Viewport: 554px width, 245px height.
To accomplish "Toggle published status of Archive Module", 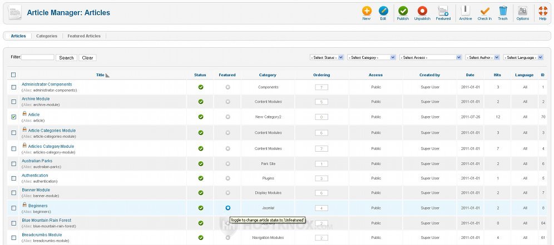I will coord(201,102).
